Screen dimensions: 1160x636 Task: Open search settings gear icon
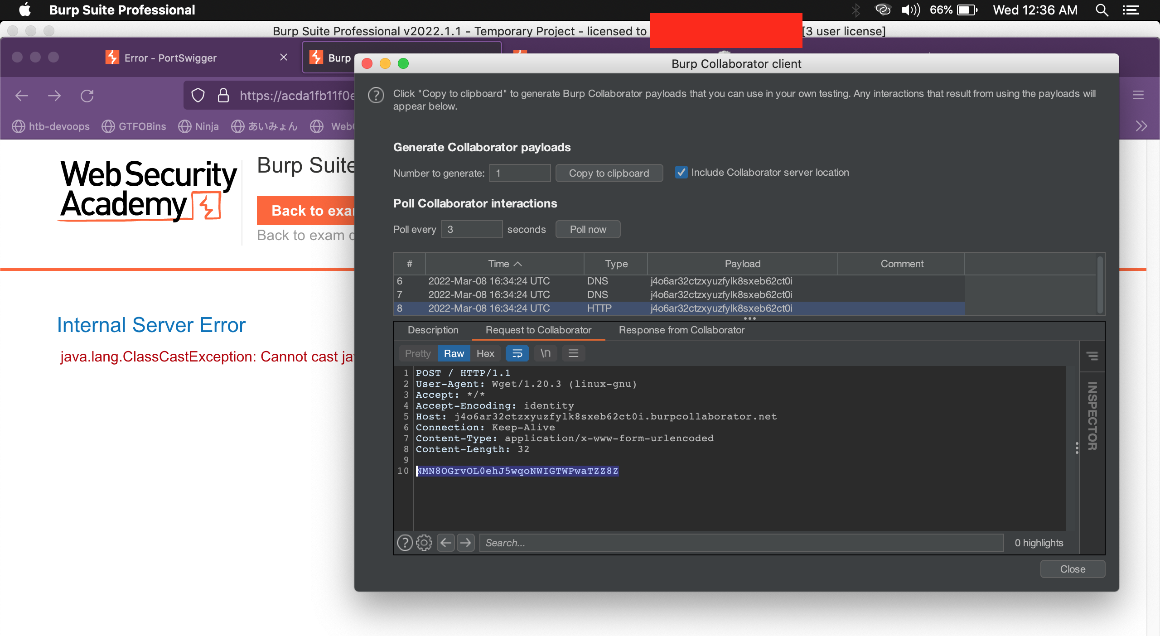(424, 542)
